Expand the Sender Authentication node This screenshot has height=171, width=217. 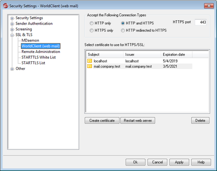[x=12, y=24]
